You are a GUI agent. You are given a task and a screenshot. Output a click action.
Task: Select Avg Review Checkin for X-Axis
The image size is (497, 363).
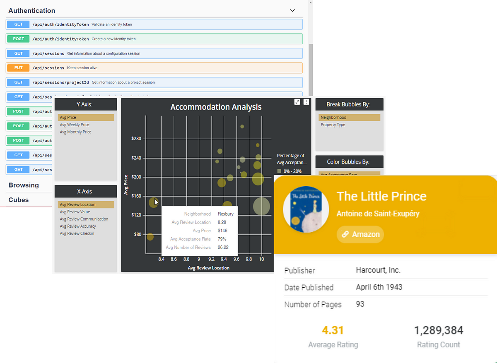point(77,233)
